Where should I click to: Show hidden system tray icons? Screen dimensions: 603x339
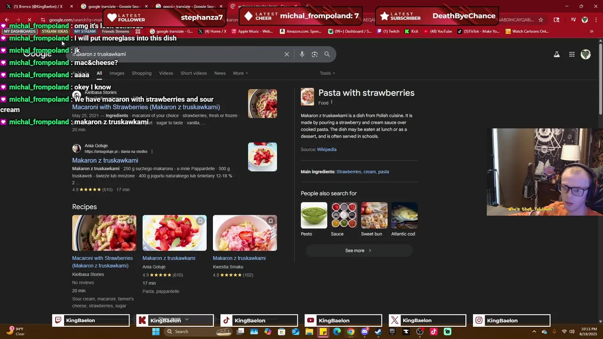click(534, 331)
